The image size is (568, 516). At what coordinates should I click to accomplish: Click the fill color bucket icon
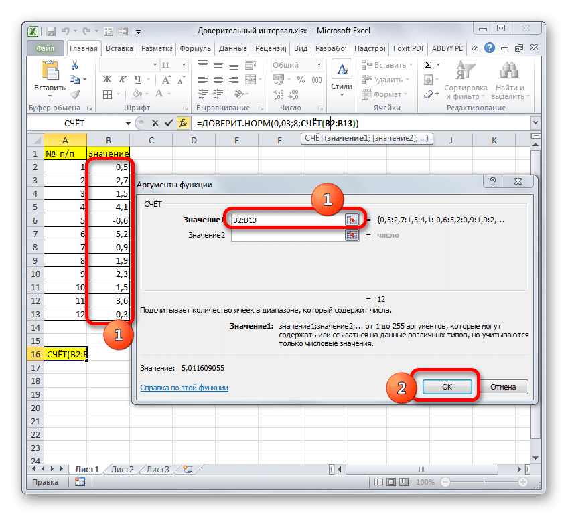pyautogui.click(x=137, y=94)
